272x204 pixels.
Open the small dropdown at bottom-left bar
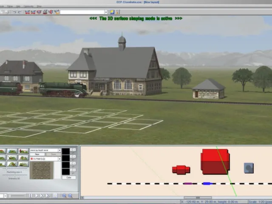point(5,196)
